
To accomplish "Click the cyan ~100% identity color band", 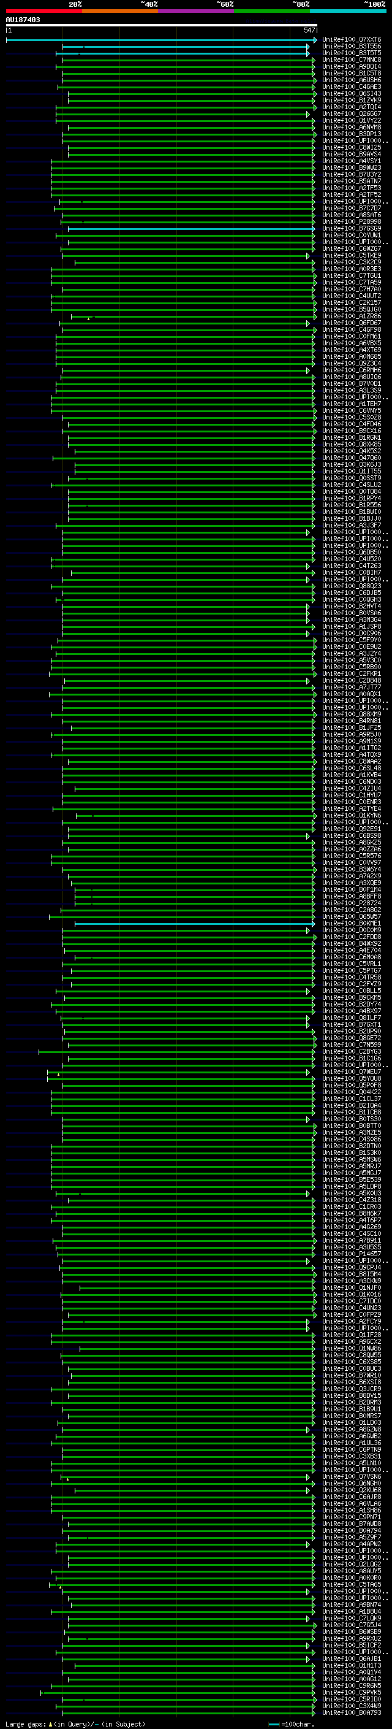I will [348, 11].
